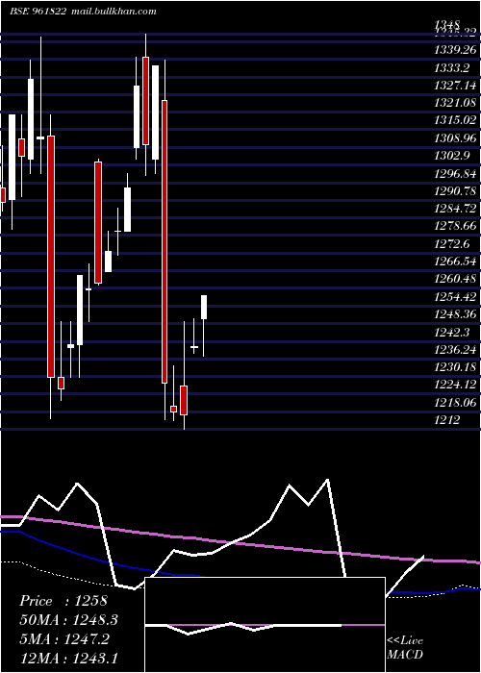Select the 1315.02 price axis label
Screen dimensions: 481x673
pyautogui.click(x=456, y=120)
